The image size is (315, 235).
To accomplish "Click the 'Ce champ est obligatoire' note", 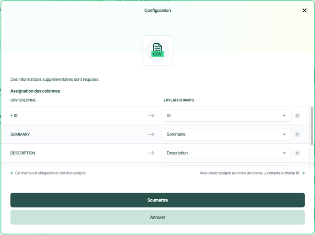I will pyautogui.click(x=51, y=173).
